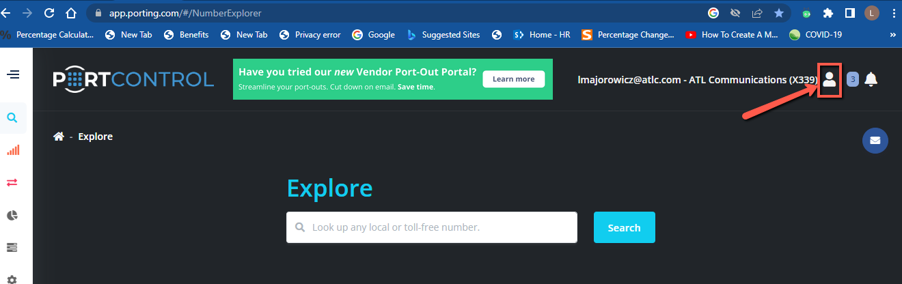Bookmark this page with the star icon
The height and width of the screenshot is (284, 902).
(x=778, y=13)
